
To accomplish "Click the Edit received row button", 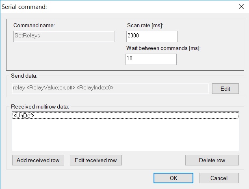I will click(96, 160).
